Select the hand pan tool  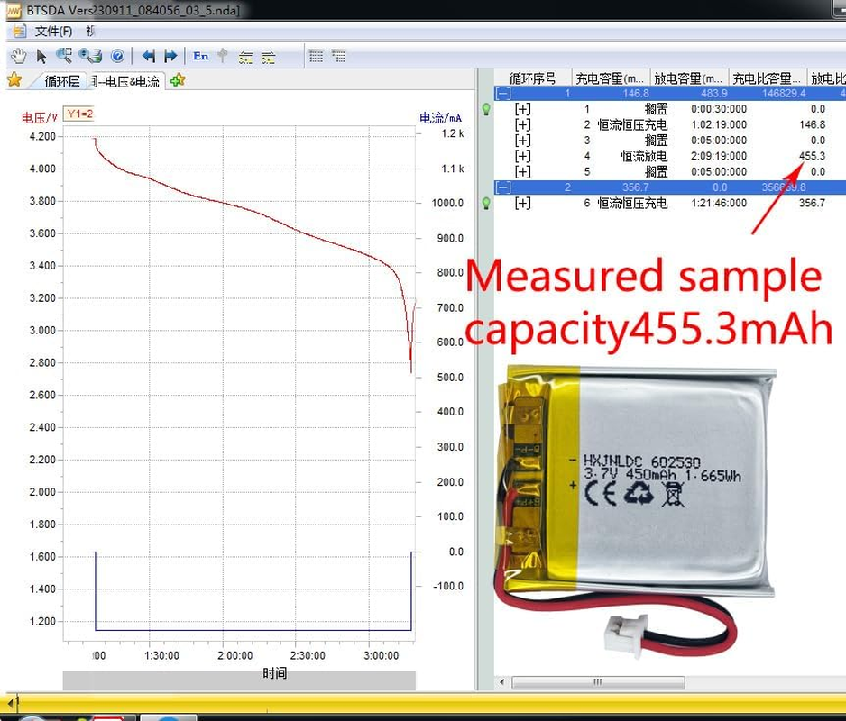tap(17, 56)
